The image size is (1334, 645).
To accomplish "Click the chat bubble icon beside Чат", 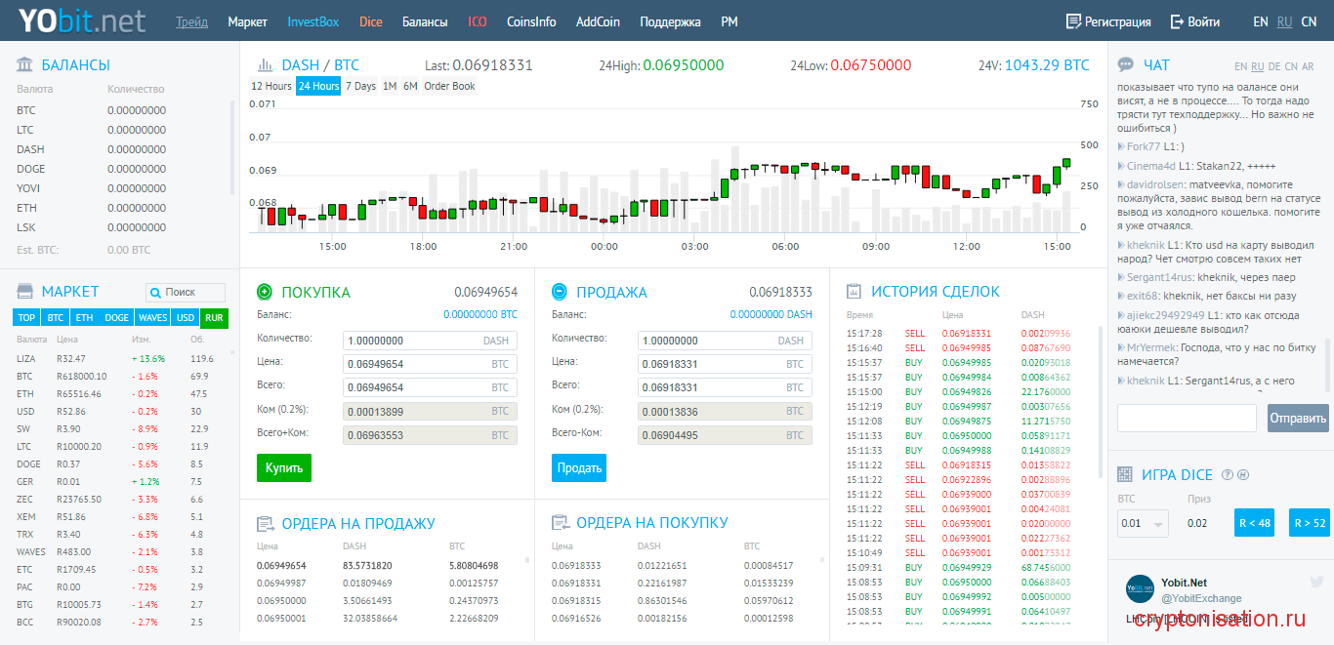I will point(1126,65).
